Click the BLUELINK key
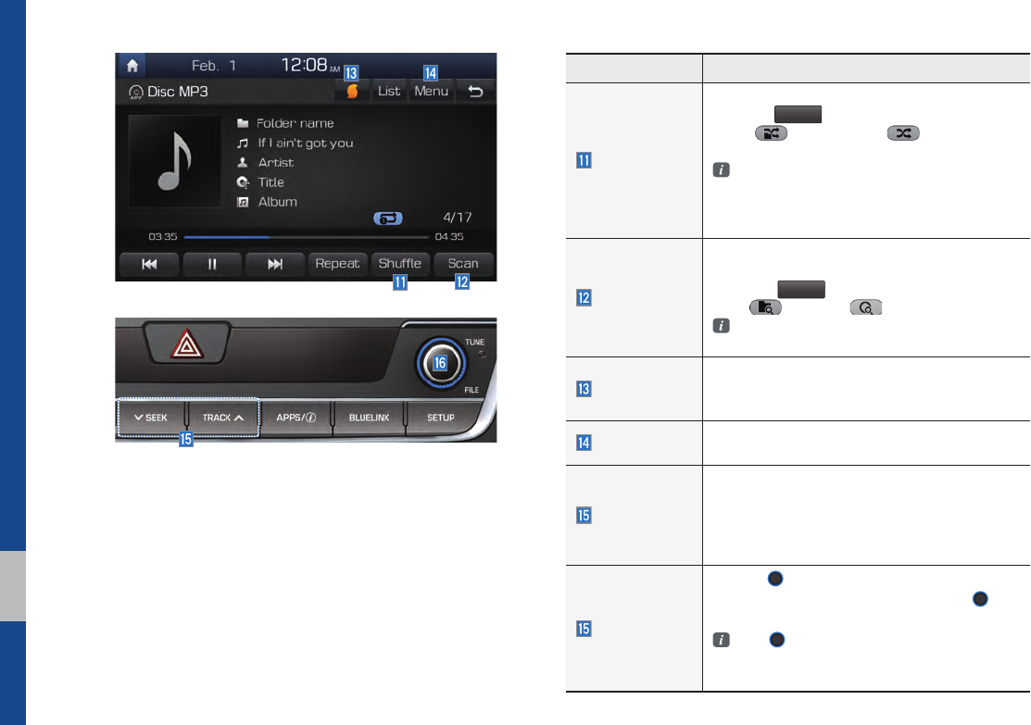Viewport: 1031px width, 725px height. pos(369,418)
